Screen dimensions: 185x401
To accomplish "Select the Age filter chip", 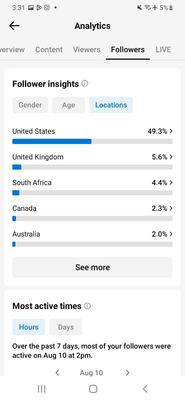I will click(x=69, y=105).
